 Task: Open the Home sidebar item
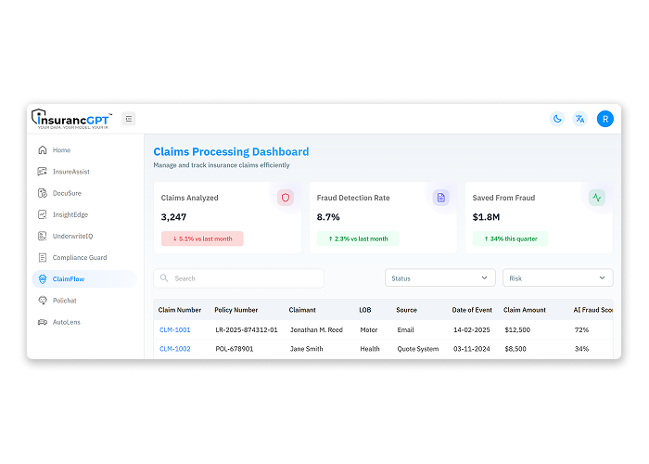61,150
